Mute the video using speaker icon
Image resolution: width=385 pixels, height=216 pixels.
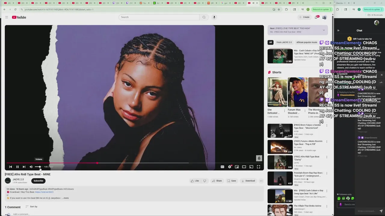coord(31,167)
